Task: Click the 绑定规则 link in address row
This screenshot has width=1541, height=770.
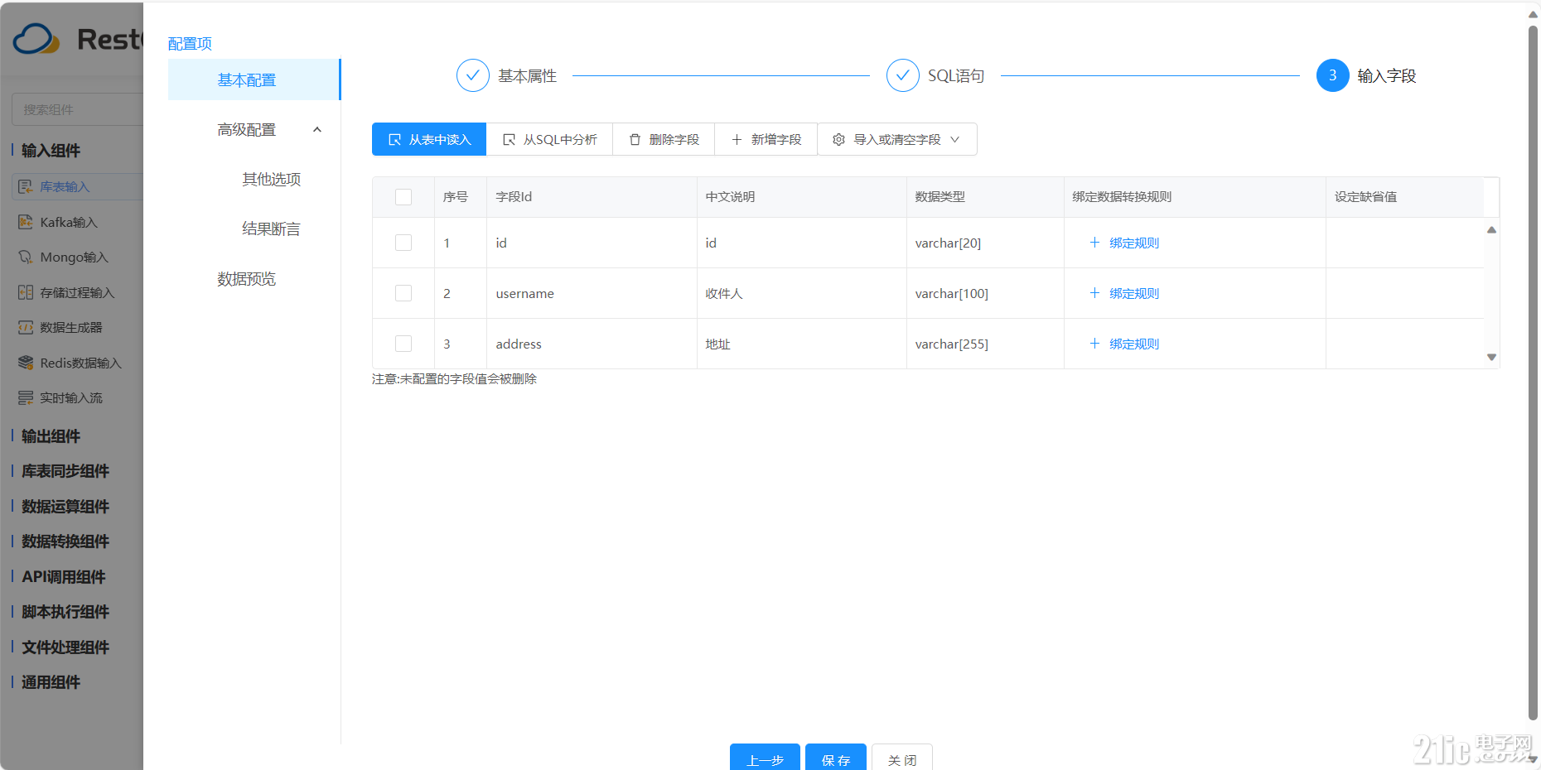Action: pyautogui.click(x=1134, y=344)
